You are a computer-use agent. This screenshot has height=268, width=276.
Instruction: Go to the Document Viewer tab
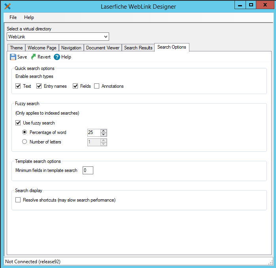pyautogui.click(x=103, y=48)
